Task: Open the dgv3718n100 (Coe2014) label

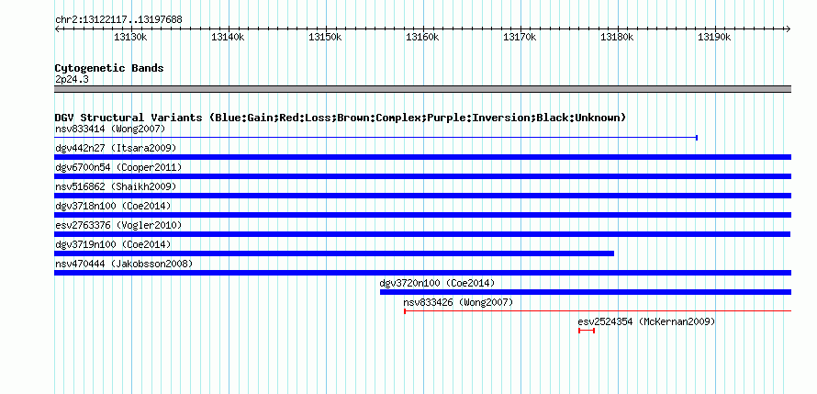Action: (113, 206)
